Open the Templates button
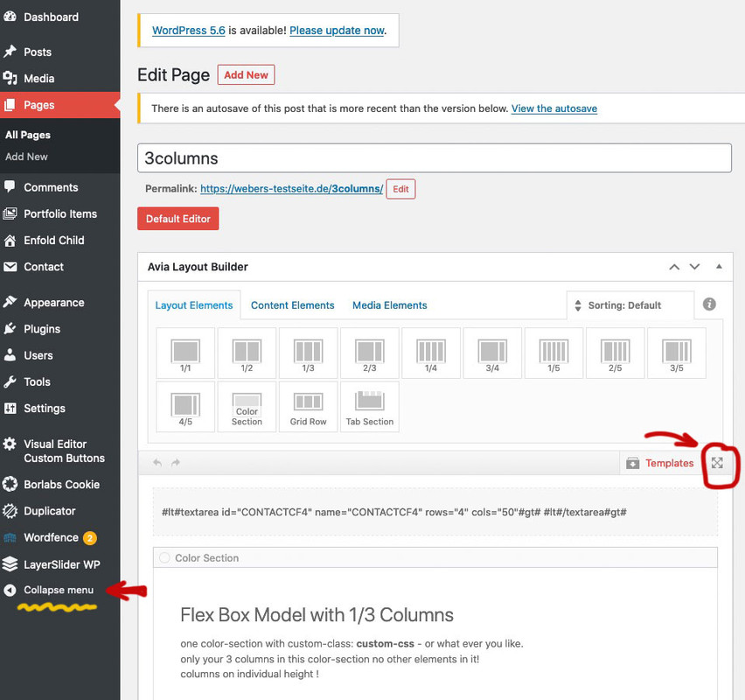Screen dimensions: 745x700 pos(660,463)
